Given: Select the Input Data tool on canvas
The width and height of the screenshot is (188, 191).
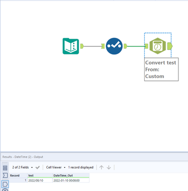Looking at the screenshot, I should coord(71,46).
